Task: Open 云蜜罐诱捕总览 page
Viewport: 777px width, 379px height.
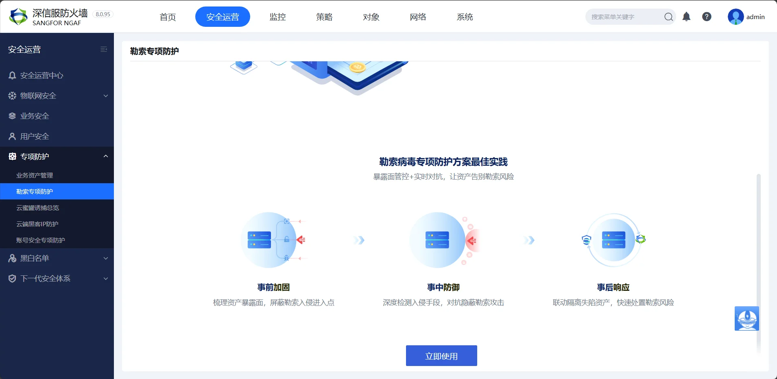Action: click(39, 208)
